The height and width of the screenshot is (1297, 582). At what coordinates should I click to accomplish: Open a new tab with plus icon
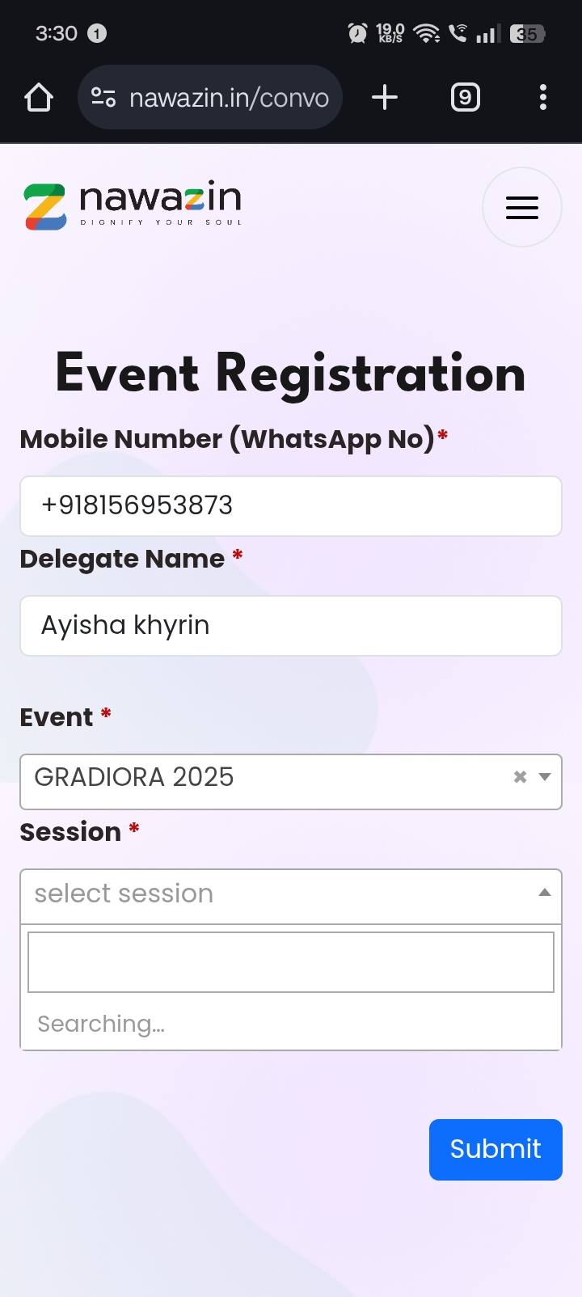[385, 98]
